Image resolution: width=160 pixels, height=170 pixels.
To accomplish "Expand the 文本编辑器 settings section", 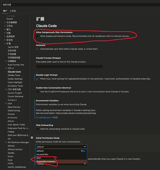I will [5, 22].
